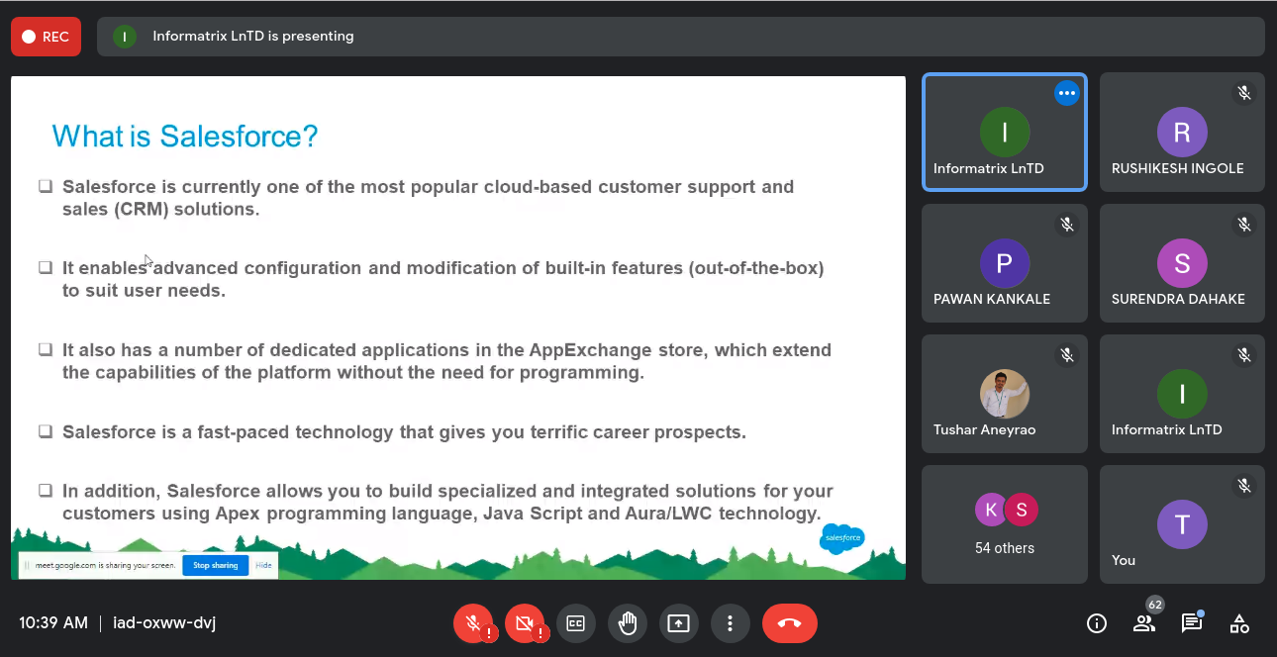Open the 54 others tile
This screenshot has width=1277, height=657.
click(x=1005, y=524)
